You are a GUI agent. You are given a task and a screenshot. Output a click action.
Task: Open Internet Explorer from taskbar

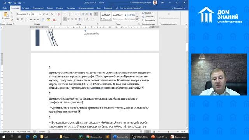[x=35, y=136]
